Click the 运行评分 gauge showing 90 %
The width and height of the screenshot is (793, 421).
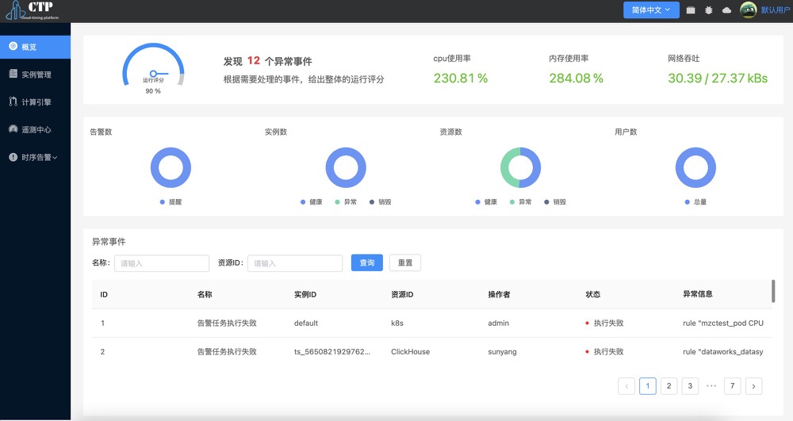[x=153, y=68]
